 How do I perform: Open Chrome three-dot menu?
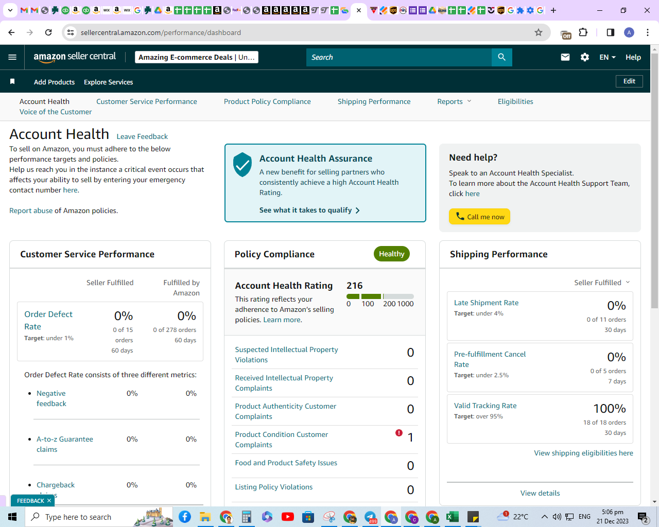point(648,32)
